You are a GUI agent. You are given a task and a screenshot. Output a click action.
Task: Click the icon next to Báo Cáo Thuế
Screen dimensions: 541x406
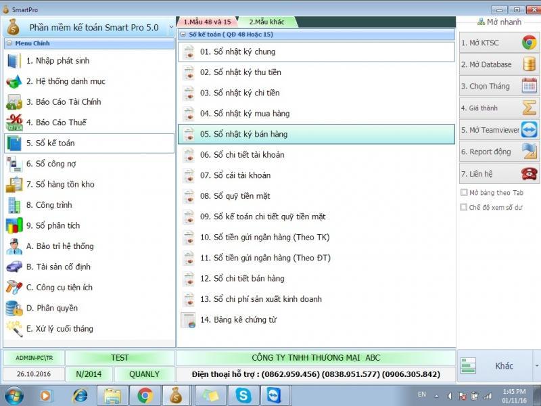click(x=14, y=122)
